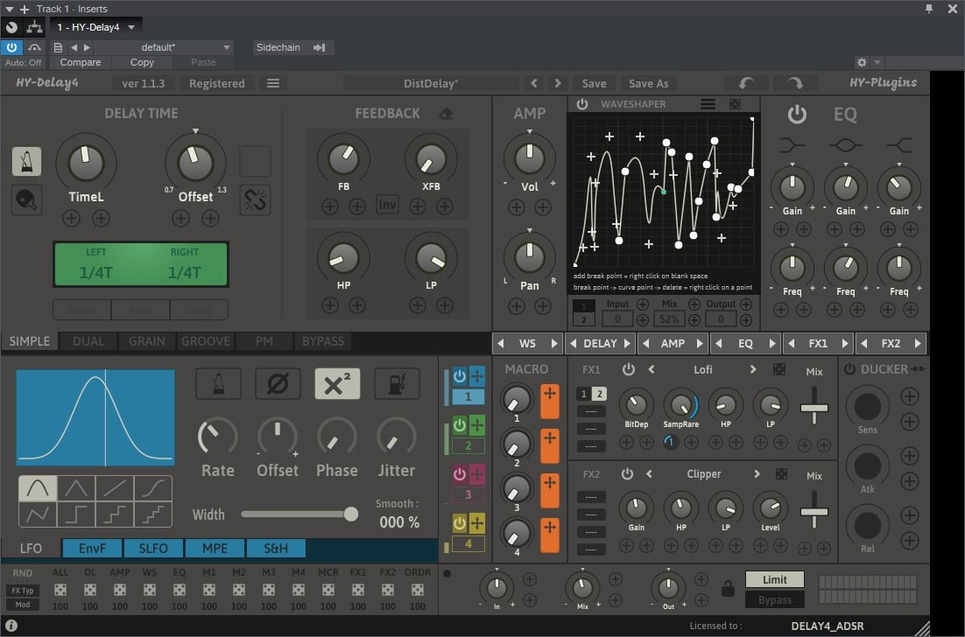Click the redo arrow icon
965x637 pixels.
(x=794, y=83)
